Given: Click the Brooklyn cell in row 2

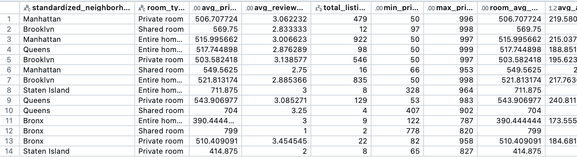Looking at the screenshot, I should pos(77,29).
